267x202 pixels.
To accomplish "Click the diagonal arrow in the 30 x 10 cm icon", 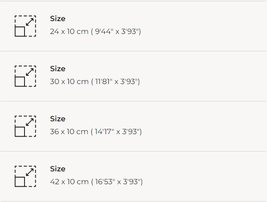I will pyautogui.click(x=30, y=72).
